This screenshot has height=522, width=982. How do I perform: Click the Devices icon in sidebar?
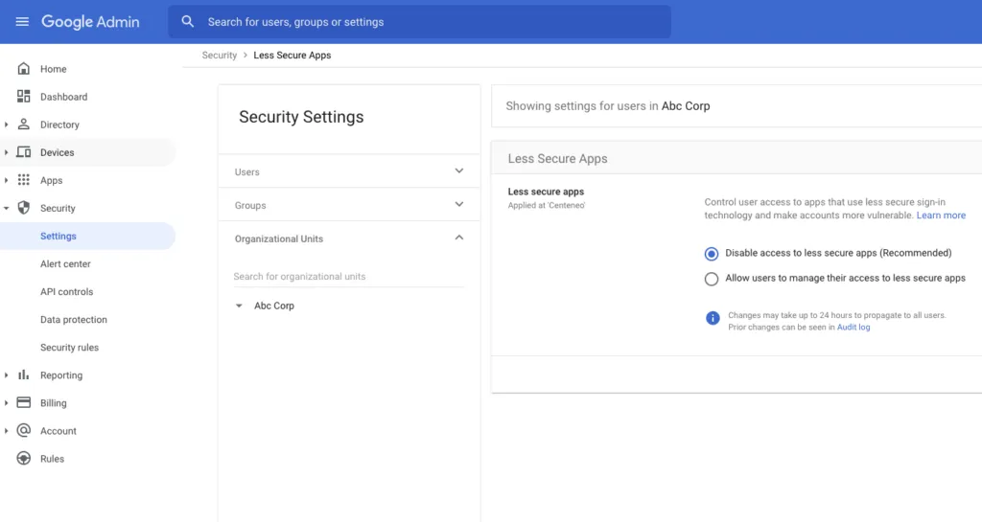24,152
